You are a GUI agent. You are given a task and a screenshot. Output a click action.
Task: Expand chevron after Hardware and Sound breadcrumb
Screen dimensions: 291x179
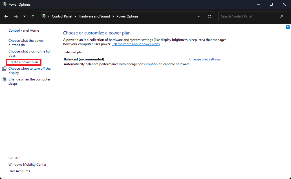coord(113,16)
